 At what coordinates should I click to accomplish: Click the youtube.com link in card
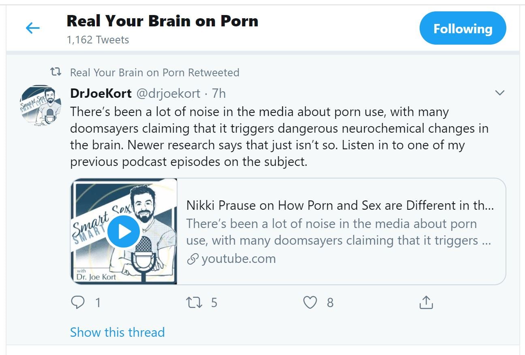pyautogui.click(x=238, y=258)
